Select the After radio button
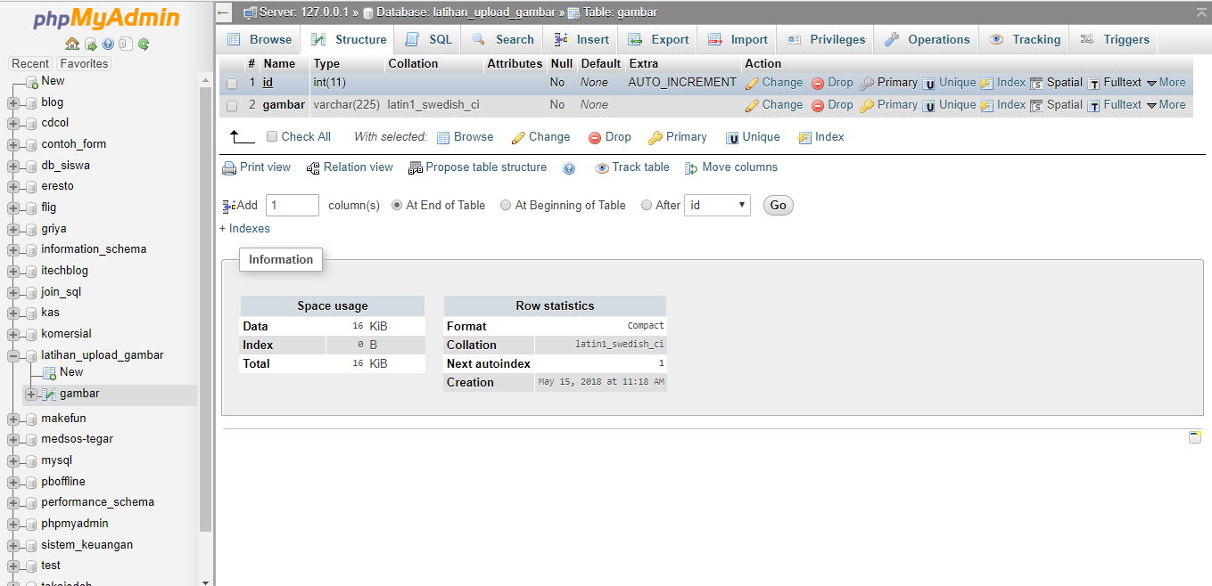This screenshot has height=586, width=1212. pyautogui.click(x=647, y=205)
